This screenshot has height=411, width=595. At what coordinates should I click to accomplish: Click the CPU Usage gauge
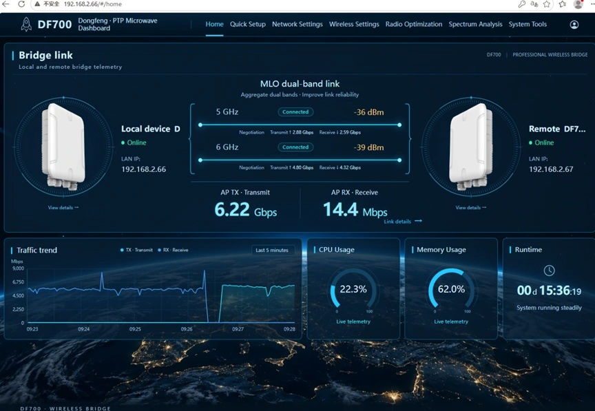(x=353, y=289)
